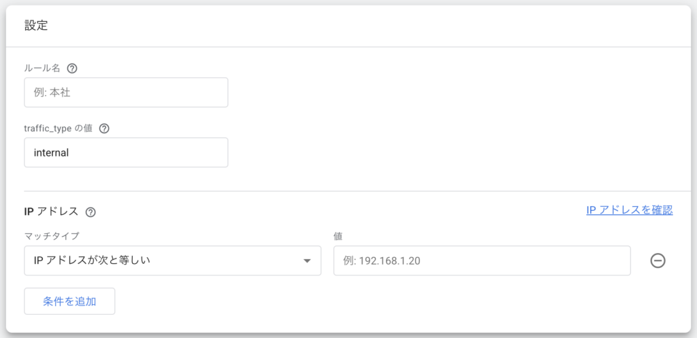The height and width of the screenshot is (338, 697).
Task: Open the 'IP アドレスが次と等しい' combo box
Action: (172, 260)
